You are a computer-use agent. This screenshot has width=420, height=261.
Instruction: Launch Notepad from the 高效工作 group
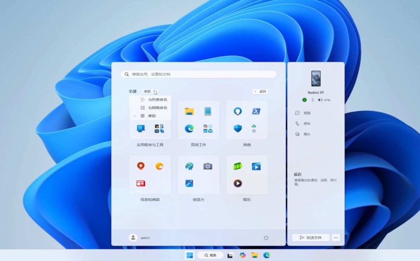[208, 111]
